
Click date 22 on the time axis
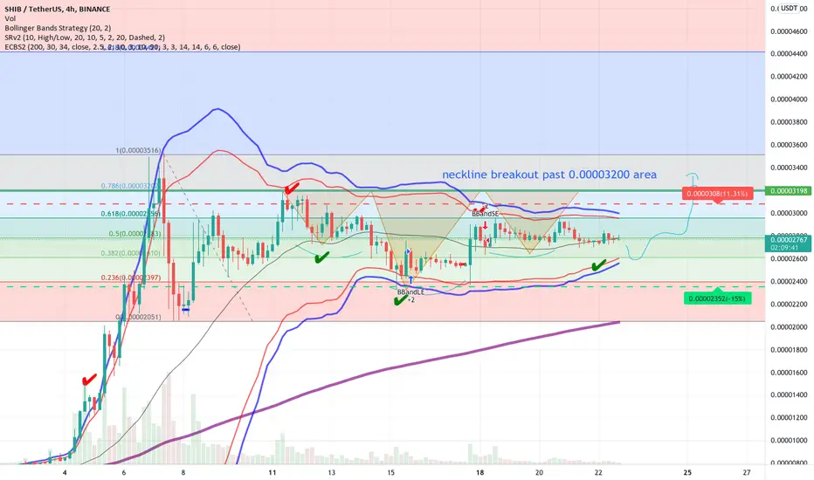coord(598,472)
